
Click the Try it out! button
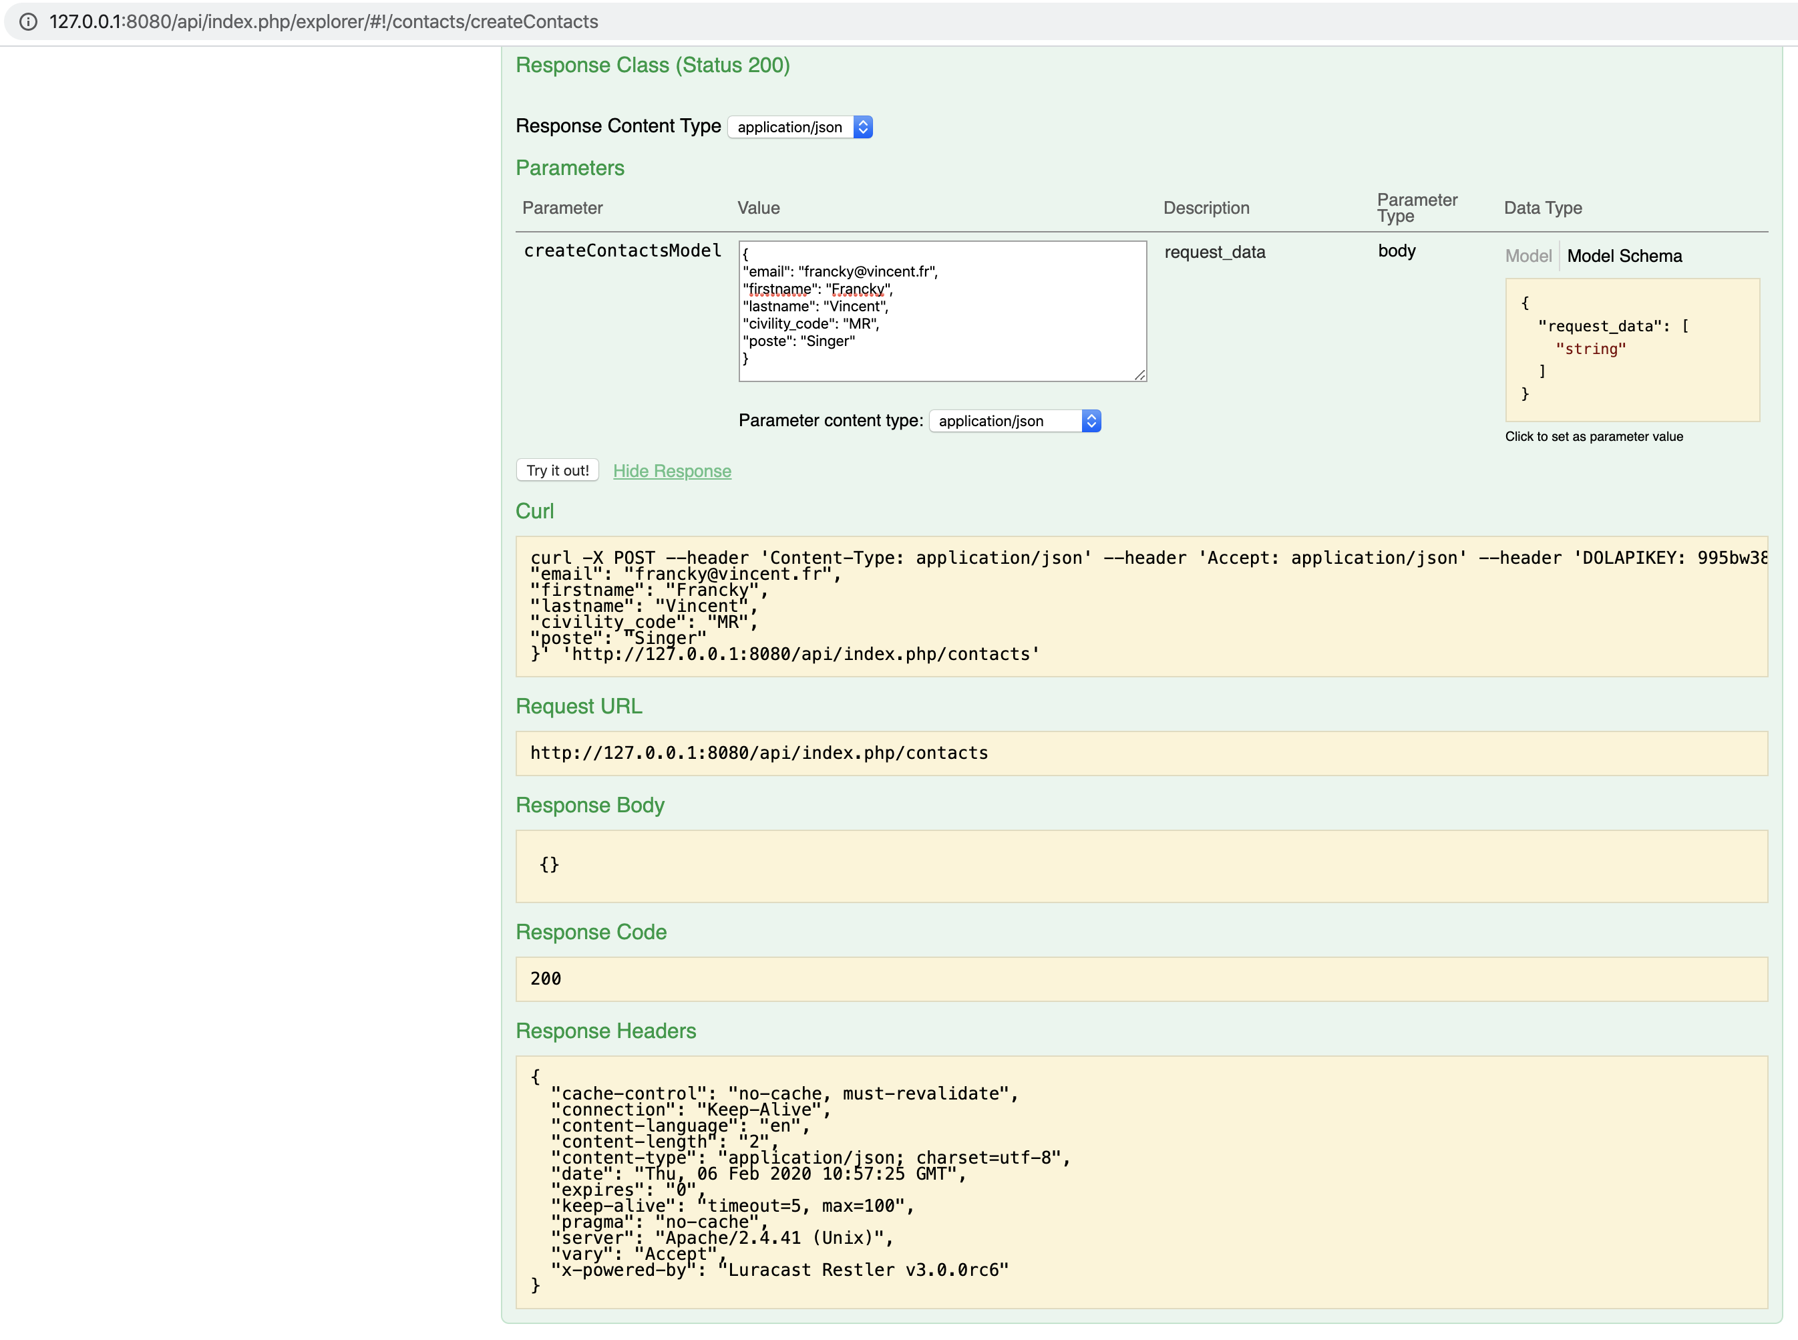pos(556,470)
